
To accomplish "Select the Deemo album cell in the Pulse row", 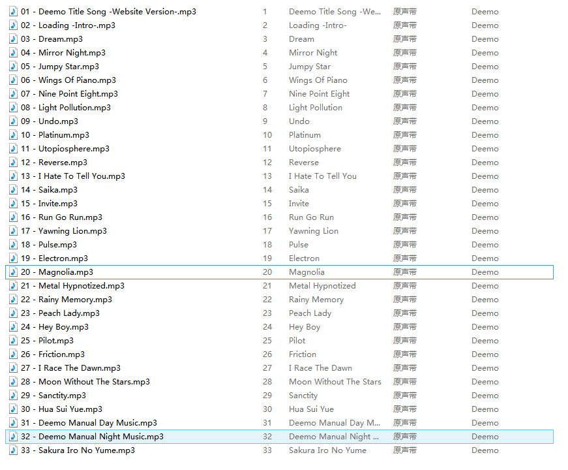I will [485, 245].
